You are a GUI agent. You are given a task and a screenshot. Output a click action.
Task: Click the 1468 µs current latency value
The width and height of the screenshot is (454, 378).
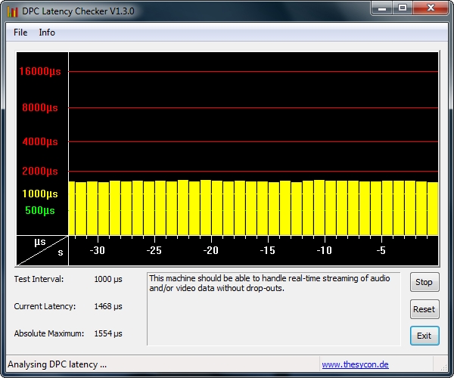click(x=108, y=306)
